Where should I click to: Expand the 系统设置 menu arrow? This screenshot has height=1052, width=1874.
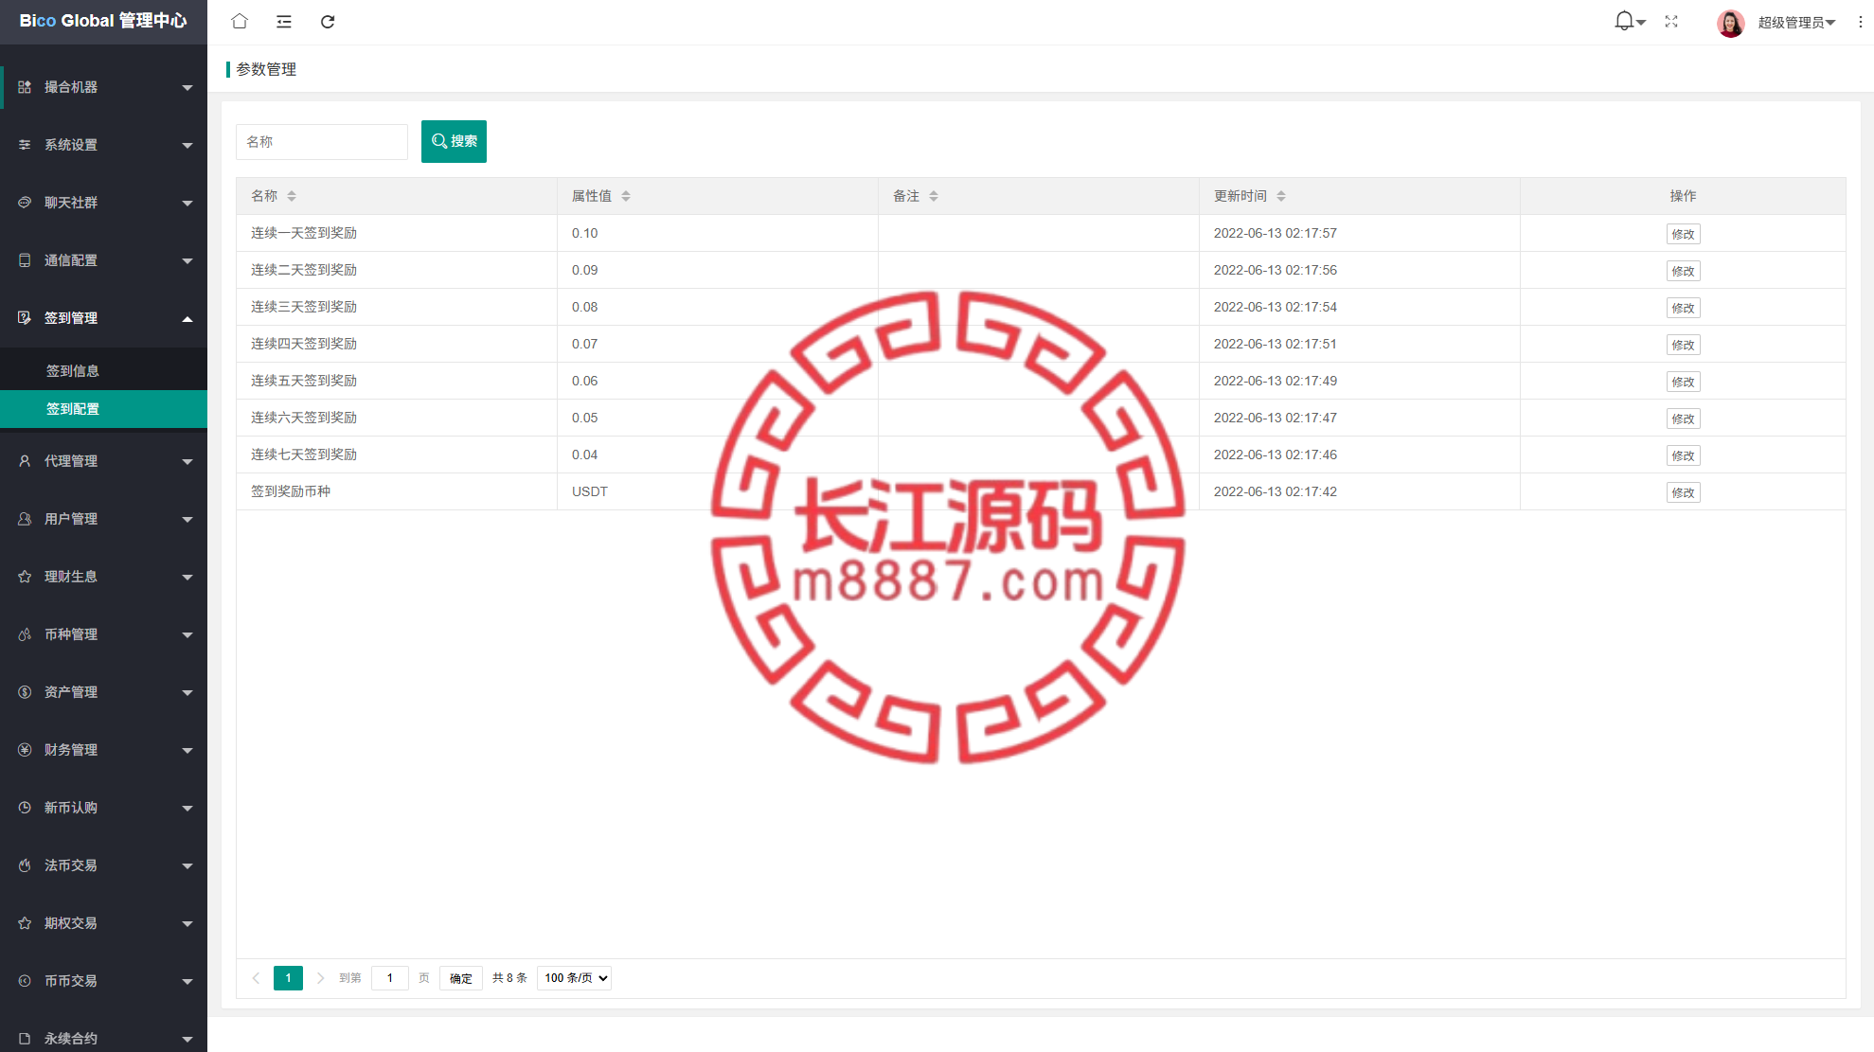coord(187,146)
